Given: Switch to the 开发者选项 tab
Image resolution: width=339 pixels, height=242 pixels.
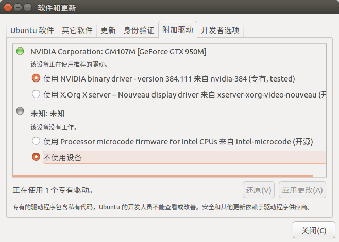Looking at the screenshot, I should [x=220, y=30].
